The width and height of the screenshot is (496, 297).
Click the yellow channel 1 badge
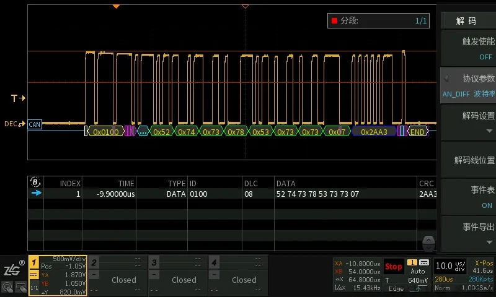[x=34, y=262]
